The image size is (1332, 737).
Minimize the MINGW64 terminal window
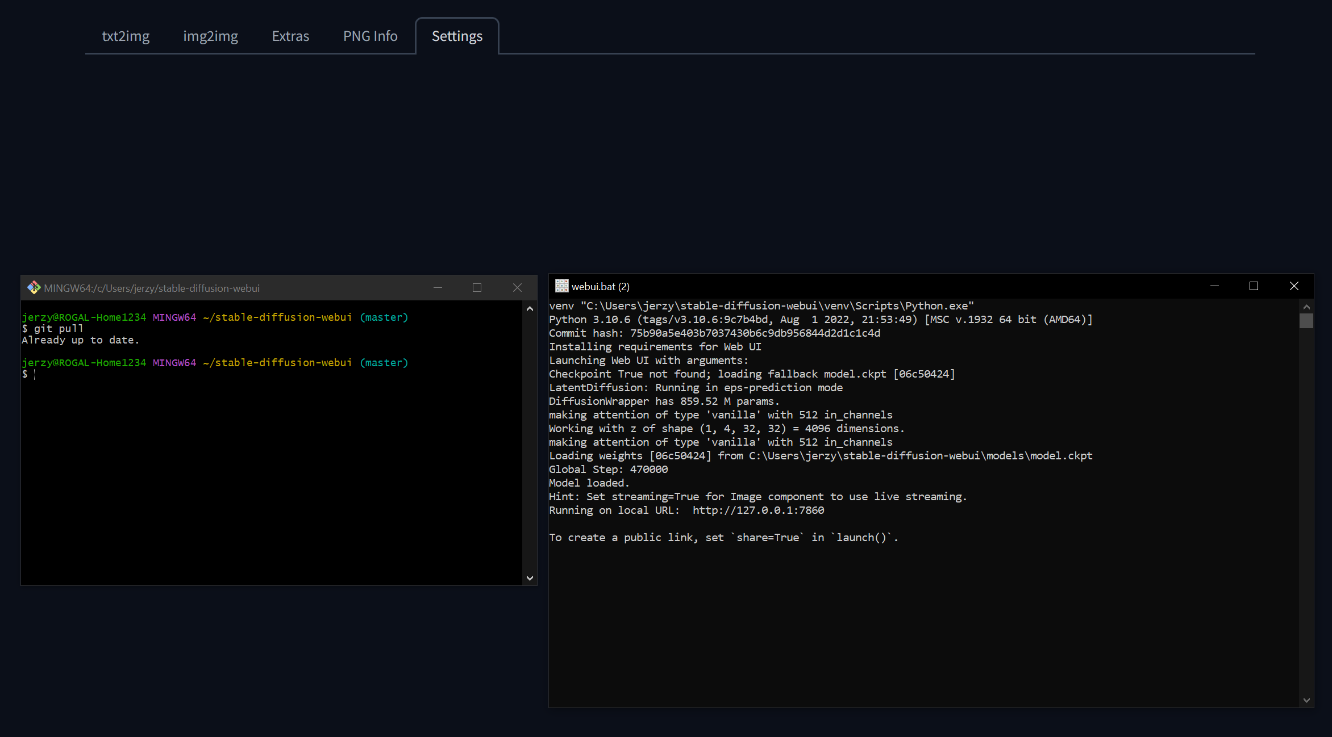point(438,287)
